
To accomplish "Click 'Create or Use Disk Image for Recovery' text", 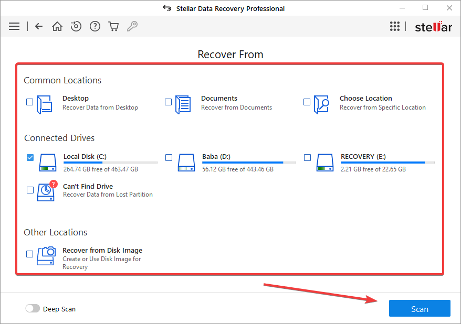I will tap(102, 263).
